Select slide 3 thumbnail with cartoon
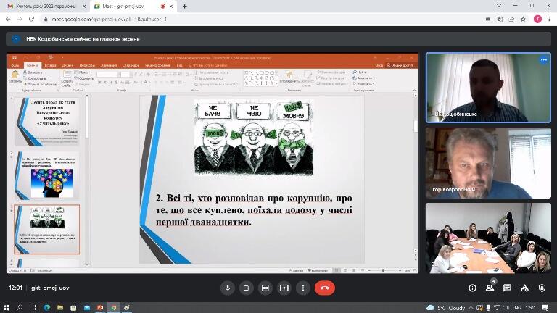 (x=47, y=229)
